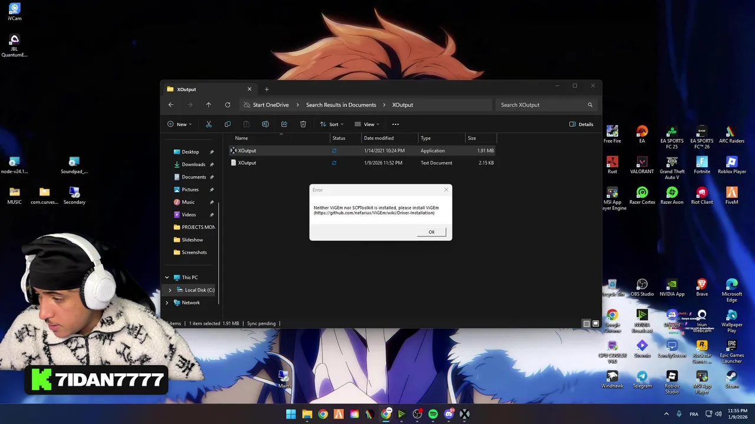Click the Rename icon in Explorer toolbar
Viewport: 755px width, 424px height.
[265, 124]
